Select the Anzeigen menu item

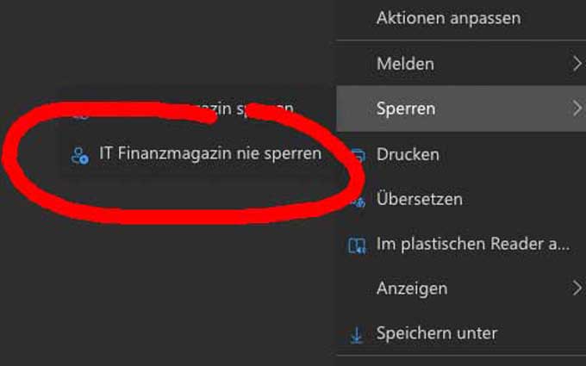tap(461, 288)
